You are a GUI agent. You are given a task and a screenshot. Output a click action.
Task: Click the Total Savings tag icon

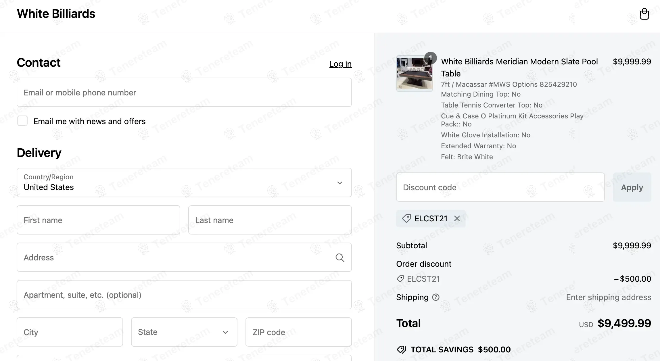pos(401,350)
